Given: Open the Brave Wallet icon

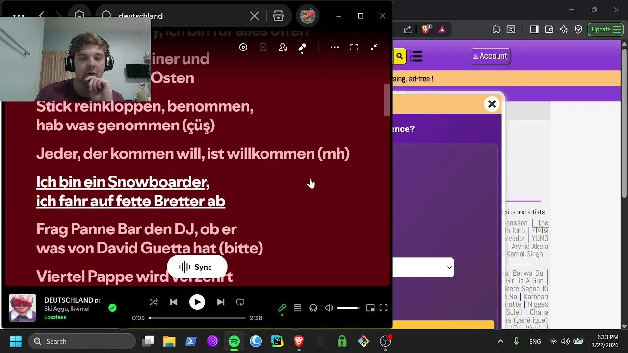Looking at the screenshot, I should (x=549, y=29).
